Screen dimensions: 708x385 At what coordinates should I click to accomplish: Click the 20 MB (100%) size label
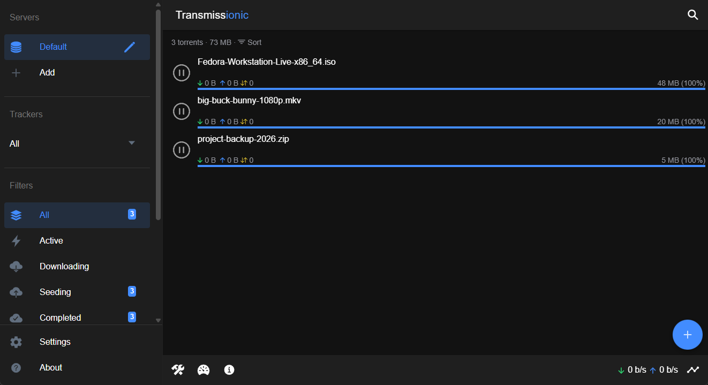(x=681, y=122)
